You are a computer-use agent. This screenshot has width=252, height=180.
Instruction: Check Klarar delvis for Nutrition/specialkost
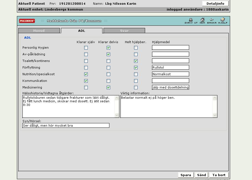tap(108, 74)
